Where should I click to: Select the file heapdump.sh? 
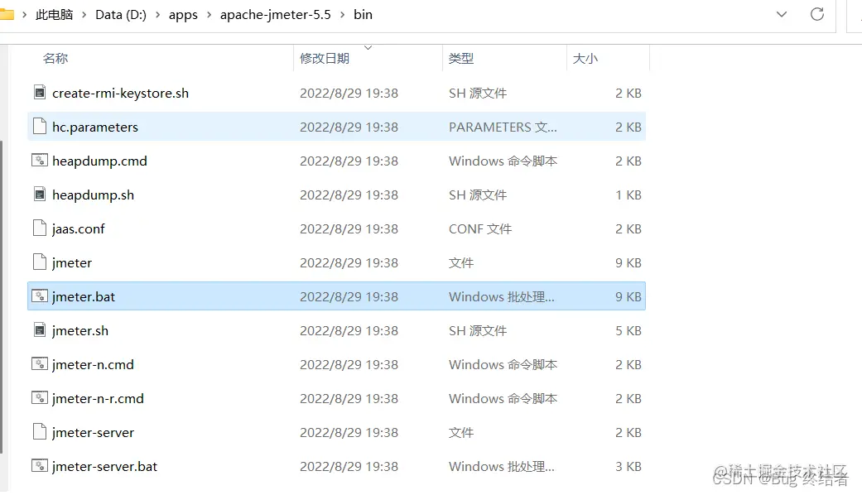coord(93,195)
